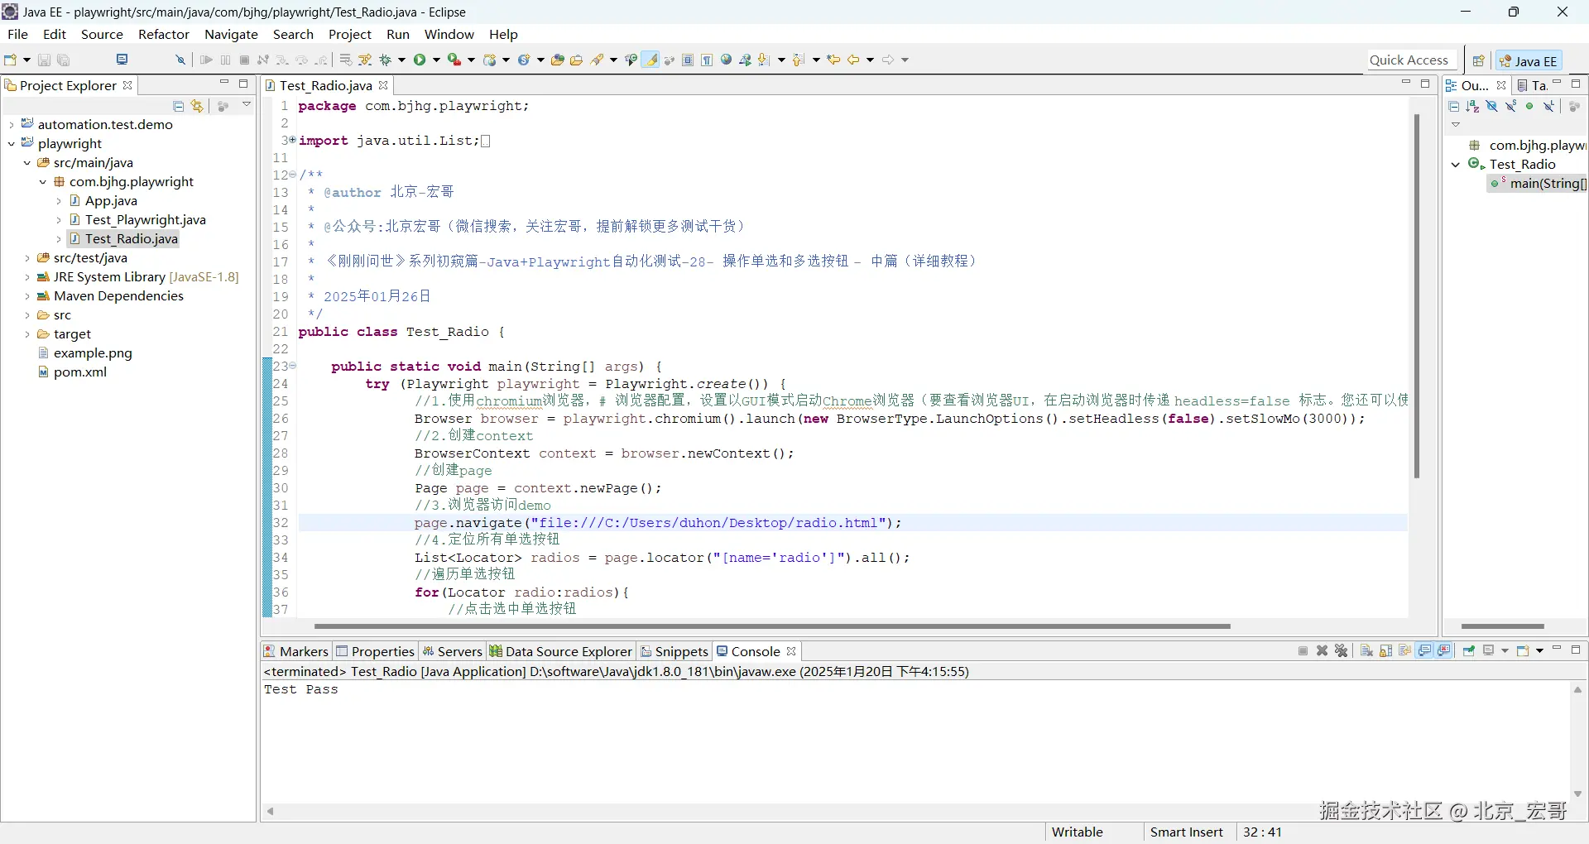Screen dimensions: 1589x844
Task: Toggle Block Selection Mode
Action: [688, 60]
